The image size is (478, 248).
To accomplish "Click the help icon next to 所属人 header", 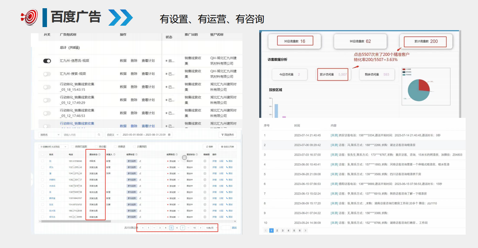I will (114, 154).
